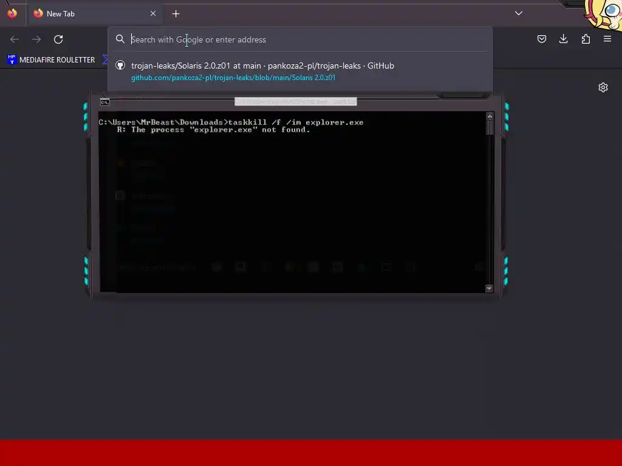
Task: Click the "explorer.exe" not found message
Action: click(213, 130)
